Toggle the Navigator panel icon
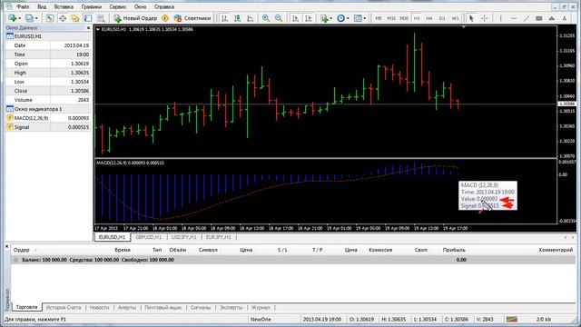The image size is (581, 327). tap(75, 18)
